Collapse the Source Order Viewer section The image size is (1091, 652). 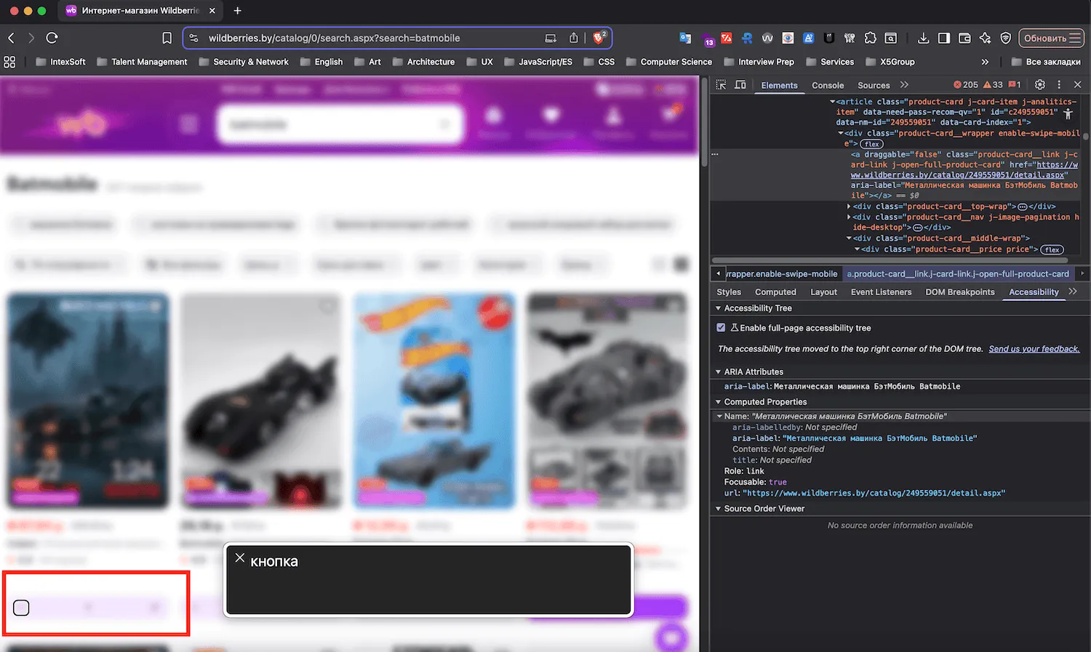tap(719, 509)
